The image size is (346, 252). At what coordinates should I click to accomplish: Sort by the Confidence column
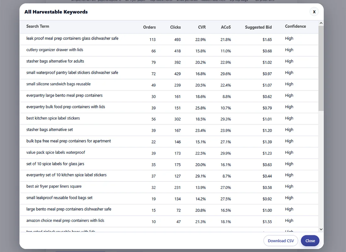coord(295,27)
